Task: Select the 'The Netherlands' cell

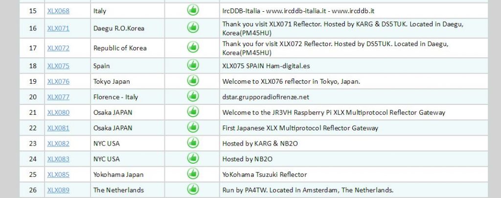Action: pos(128,190)
